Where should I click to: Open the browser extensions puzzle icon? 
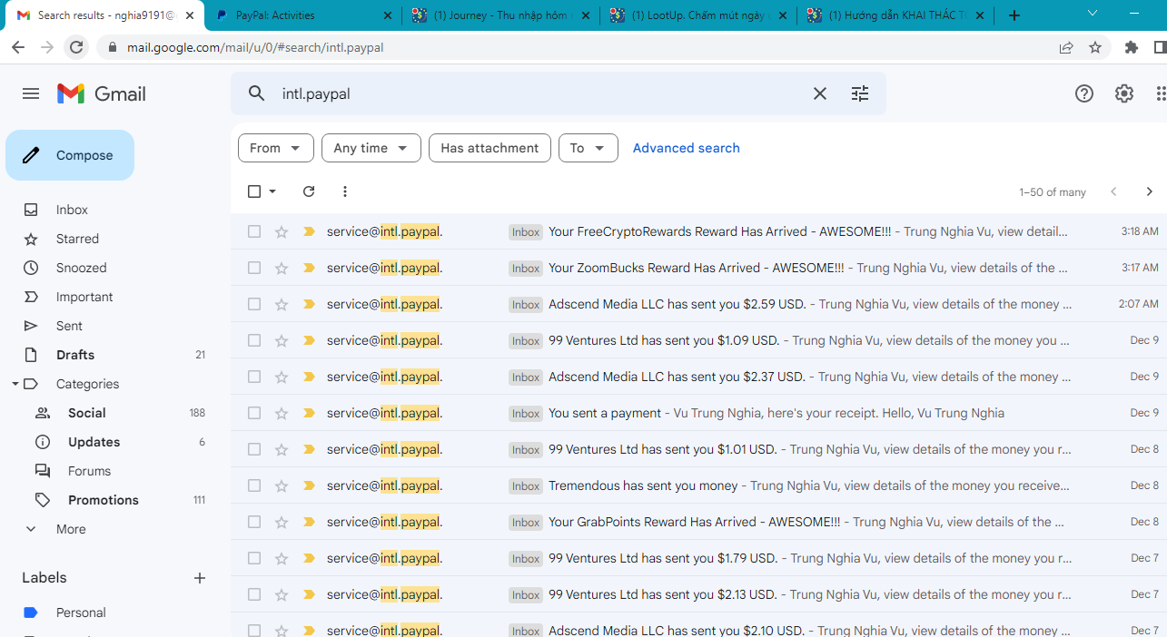1132,47
